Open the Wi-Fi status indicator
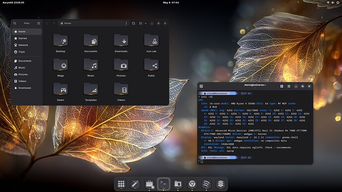 [x=328, y=2]
